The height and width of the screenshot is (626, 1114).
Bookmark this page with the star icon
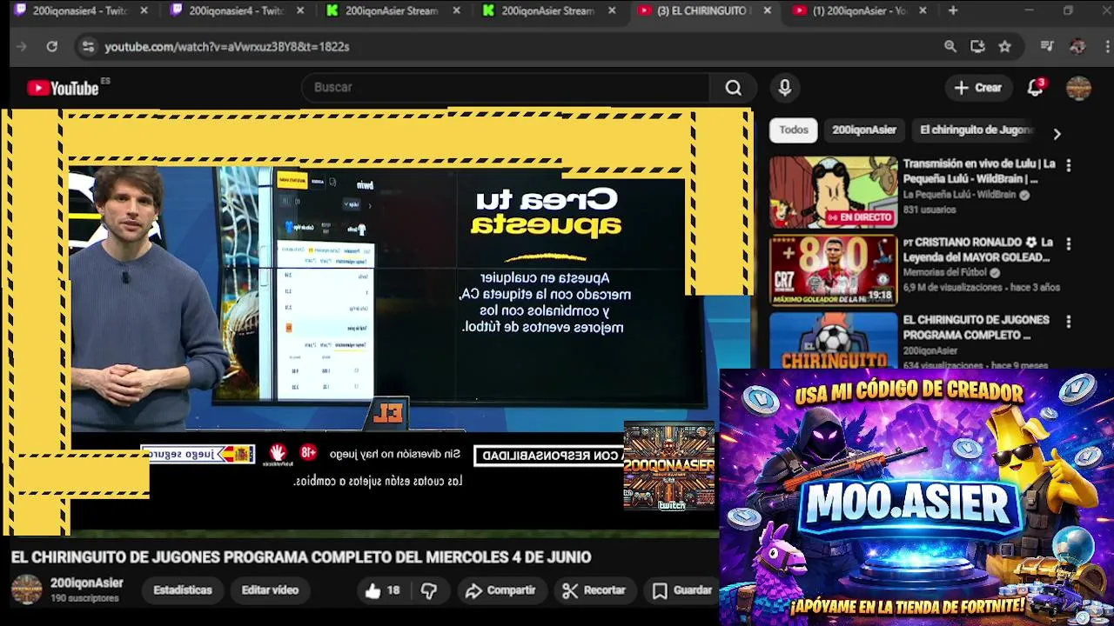(1005, 47)
